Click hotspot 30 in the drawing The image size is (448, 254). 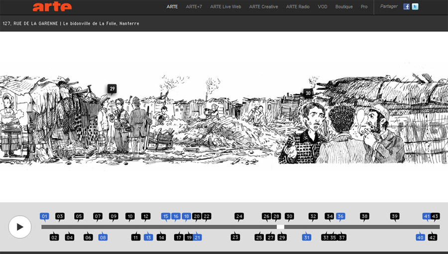coord(308,93)
